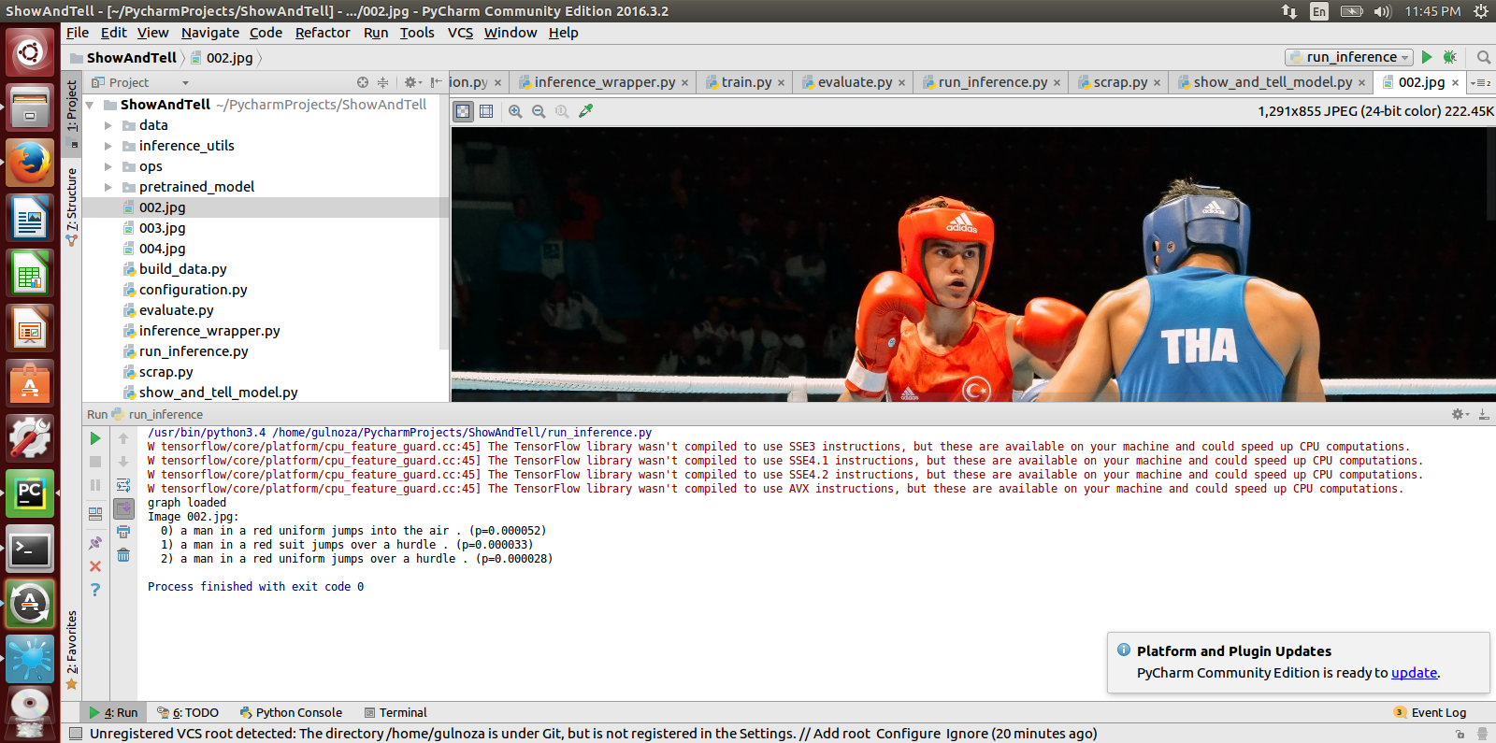Open Terminal from Ubuntu dock
Screen dimensions: 1496x743
click(30, 550)
